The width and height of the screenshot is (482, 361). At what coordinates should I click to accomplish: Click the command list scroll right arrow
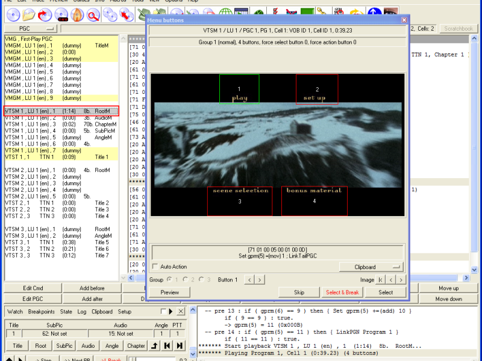tap(466, 277)
